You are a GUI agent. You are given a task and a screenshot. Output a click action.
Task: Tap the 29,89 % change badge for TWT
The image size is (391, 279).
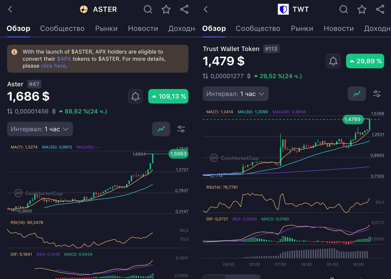(365, 61)
